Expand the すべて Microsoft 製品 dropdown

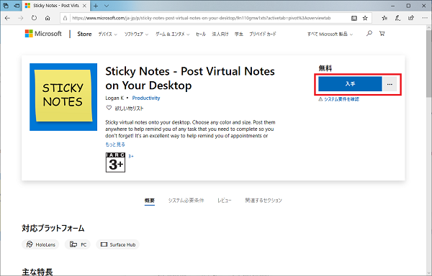click(x=330, y=34)
